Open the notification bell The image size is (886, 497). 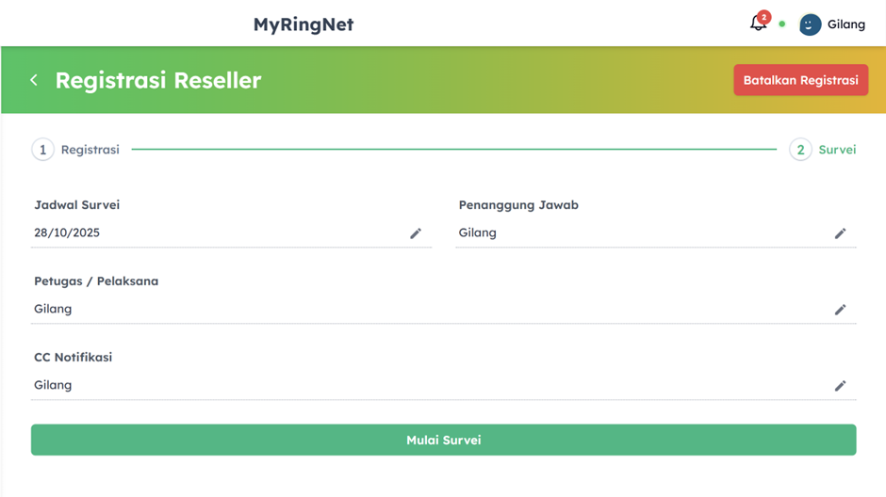pyautogui.click(x=757, y=24)
